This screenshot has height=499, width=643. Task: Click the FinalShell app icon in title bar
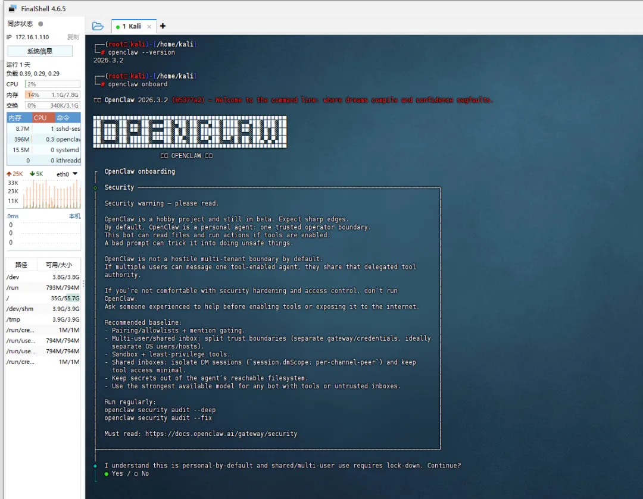pos(13,8)
